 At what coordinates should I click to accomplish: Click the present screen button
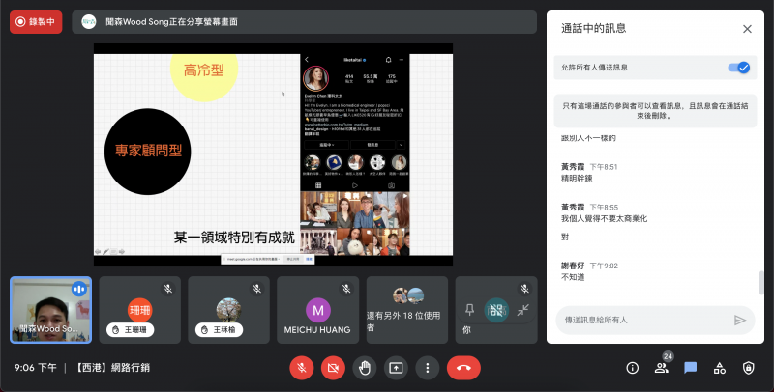[x=396, y=368]
